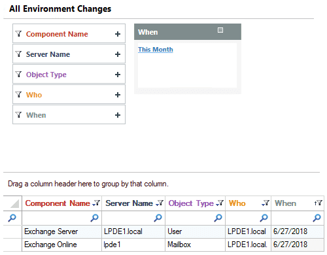Click the select-all corner triangle of grid
Screen dimensions: 327x255
14,204
